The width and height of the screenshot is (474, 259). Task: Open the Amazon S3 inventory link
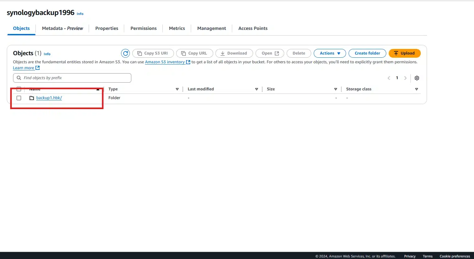[165, 62]
